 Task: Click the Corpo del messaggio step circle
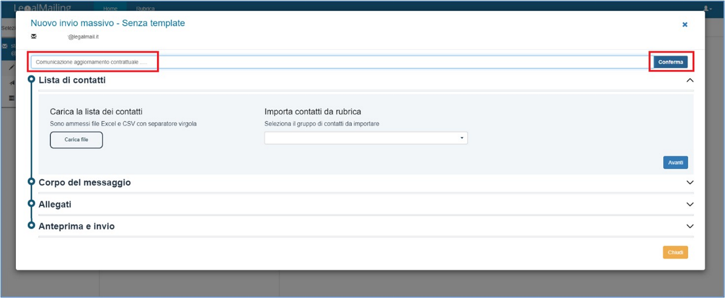coord(32,183)
